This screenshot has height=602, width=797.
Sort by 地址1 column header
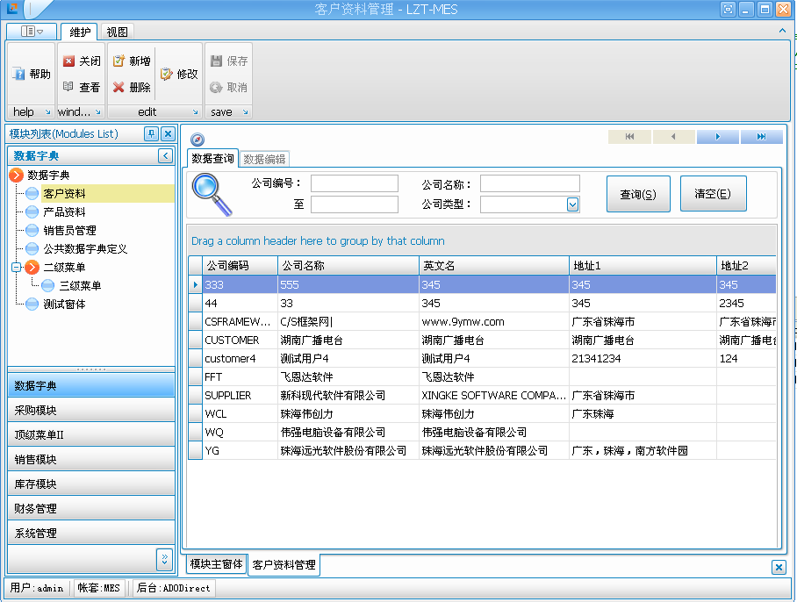pos(643,266)
